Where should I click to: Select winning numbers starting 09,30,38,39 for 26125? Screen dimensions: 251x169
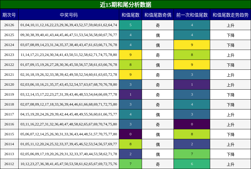click(69, 35)
